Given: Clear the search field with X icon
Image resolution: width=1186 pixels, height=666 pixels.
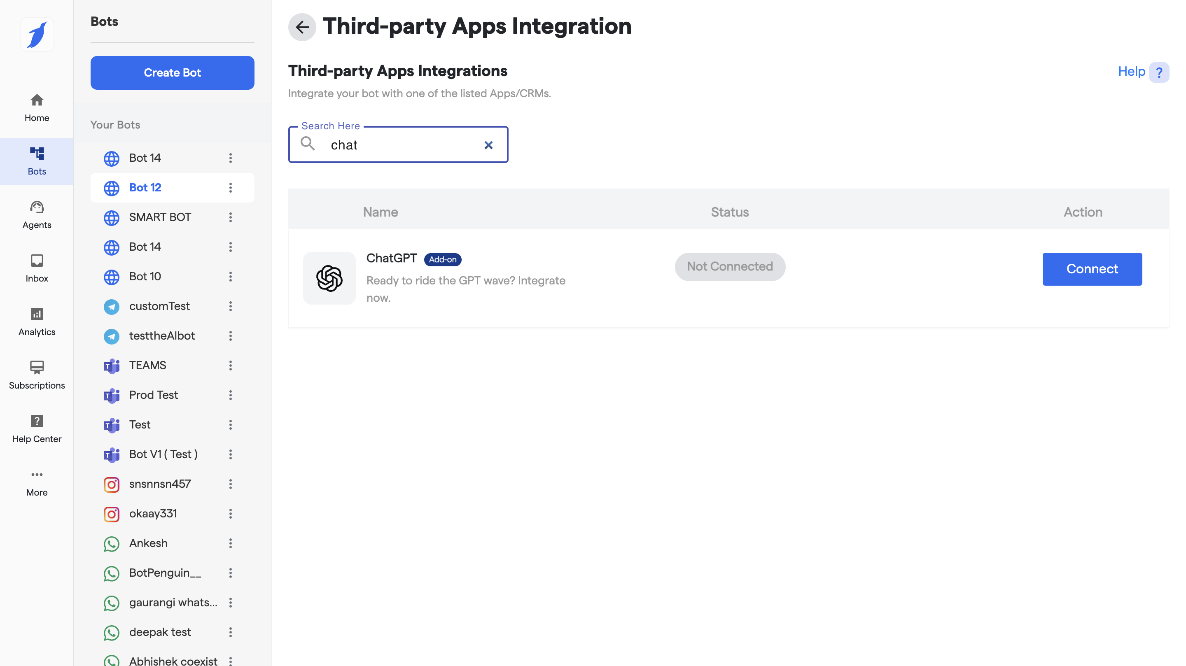Looking at the screenshot, I should [488, 145].
